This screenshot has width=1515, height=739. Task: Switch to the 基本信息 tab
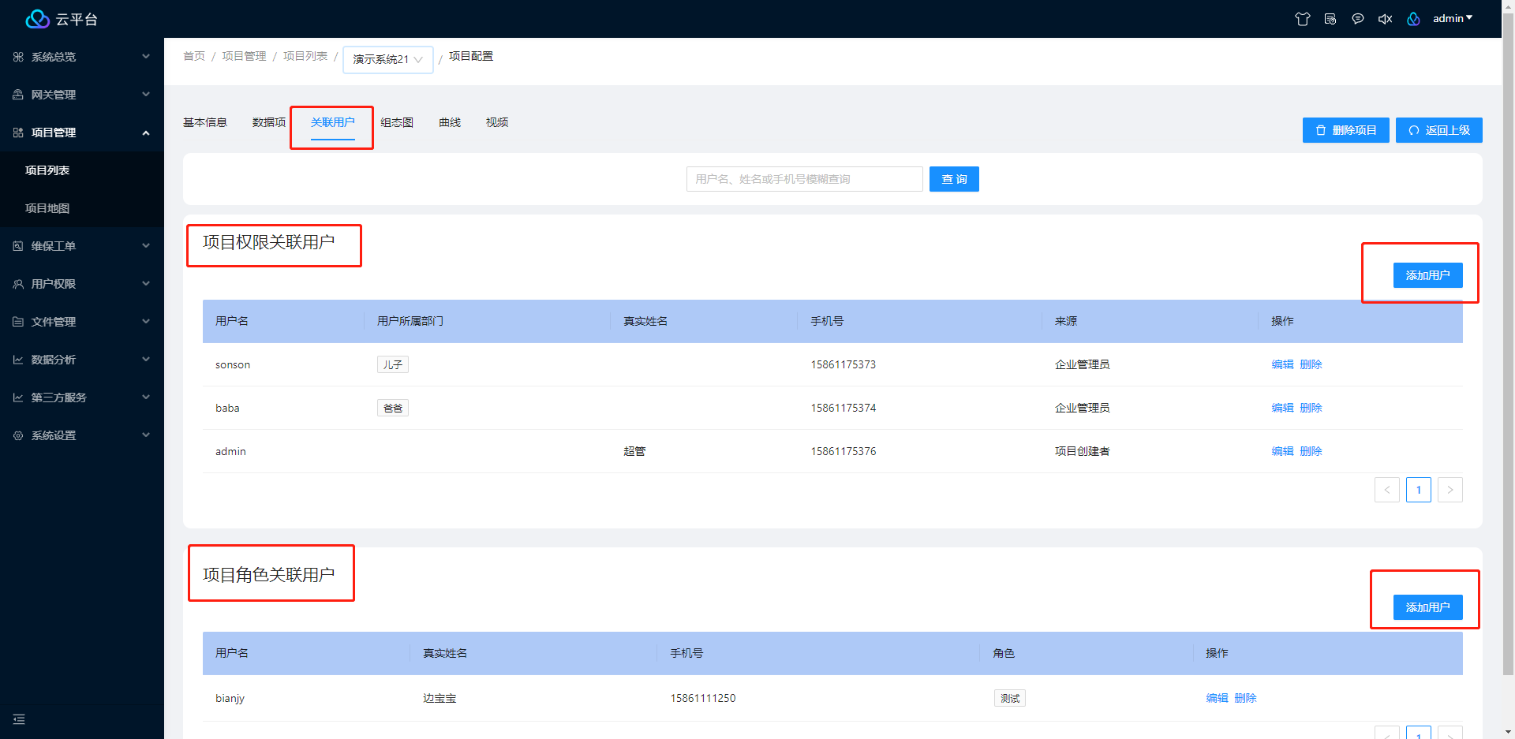tap(205, 122)
